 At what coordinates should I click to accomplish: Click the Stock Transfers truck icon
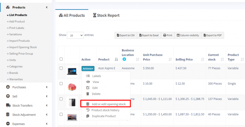[8, 106]
